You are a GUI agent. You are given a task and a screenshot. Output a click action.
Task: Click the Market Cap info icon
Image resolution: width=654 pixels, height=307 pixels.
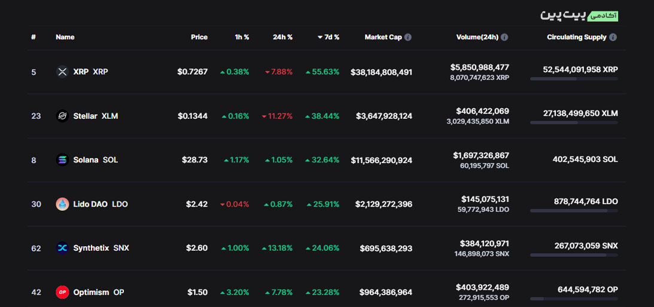pyautogui.click(x=408, y=37)
